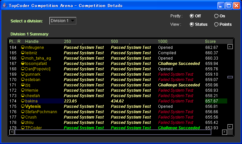Select handle leibniz
This screenshot has width=242, height=144.
click(31, 53)
